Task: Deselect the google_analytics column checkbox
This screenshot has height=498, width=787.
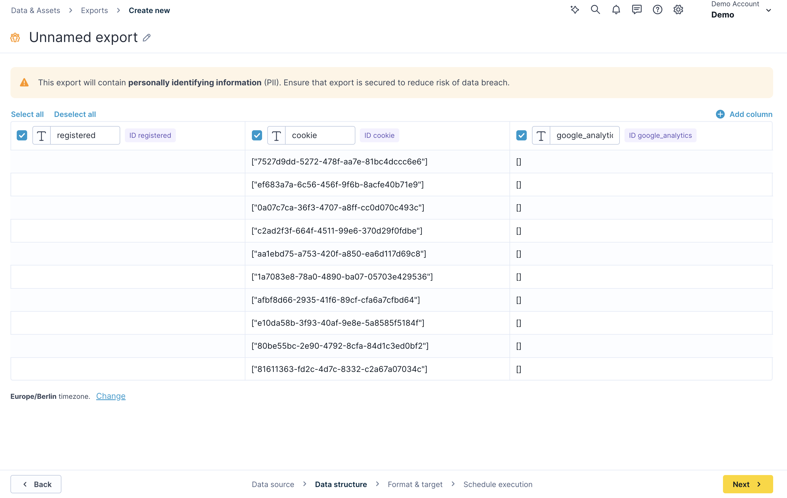Action: click(521, 135)
